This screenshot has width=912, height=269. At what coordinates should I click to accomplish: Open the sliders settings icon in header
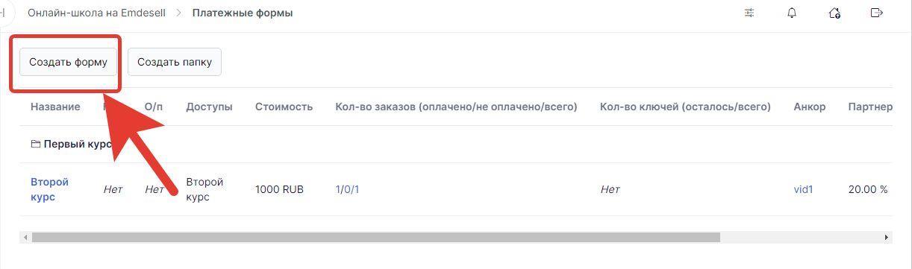click(749, 13)
